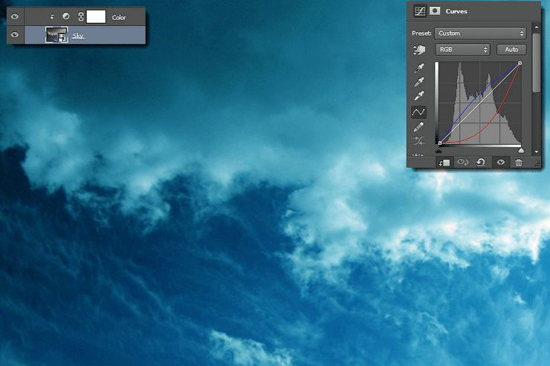The height and width of the screenshot is (366, 550).
Task: Switch to the Curves properties icon
Action: (x=419, y=11)
